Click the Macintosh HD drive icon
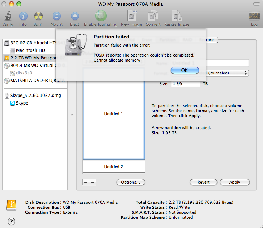The image size is (263, 228). click(x=13, y=50)
